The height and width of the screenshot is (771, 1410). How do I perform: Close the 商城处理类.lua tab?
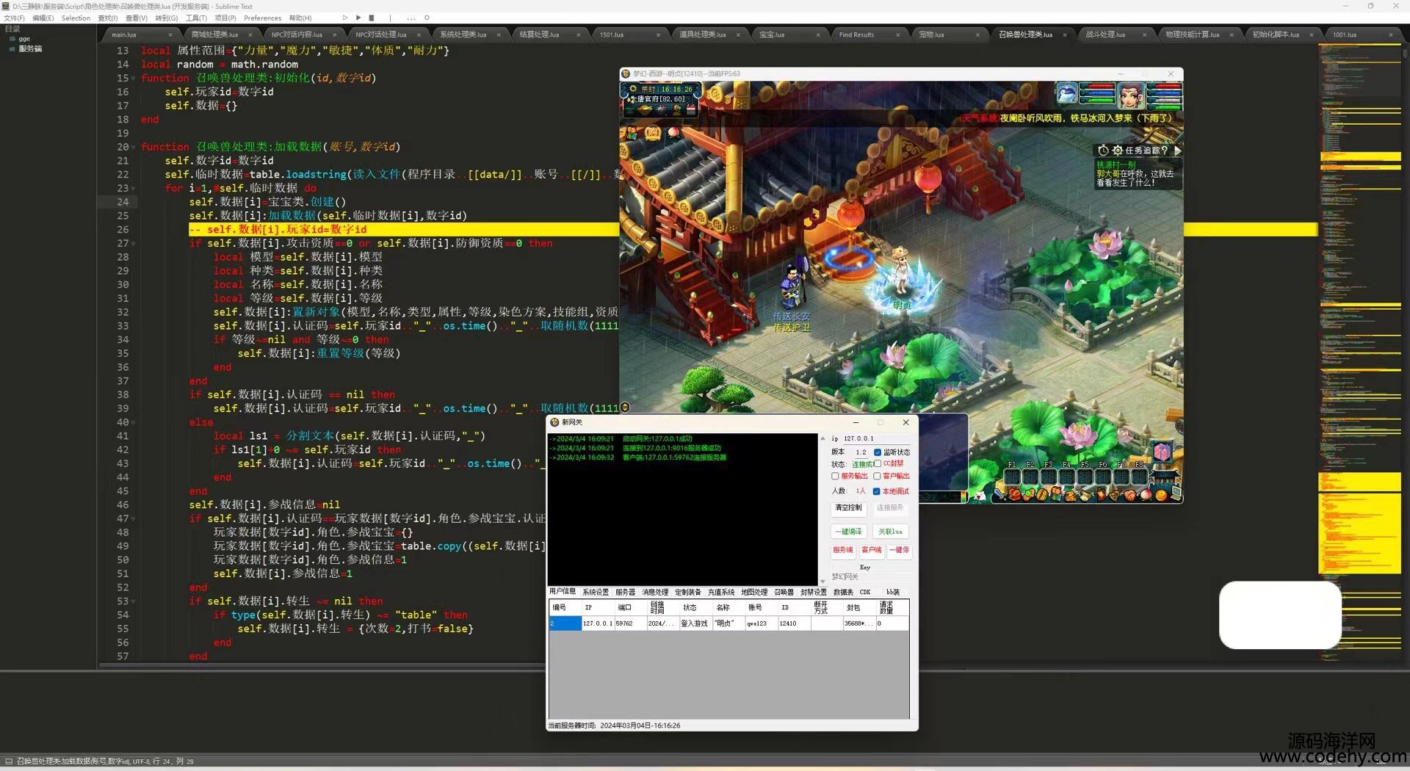[x=250, y=35]
